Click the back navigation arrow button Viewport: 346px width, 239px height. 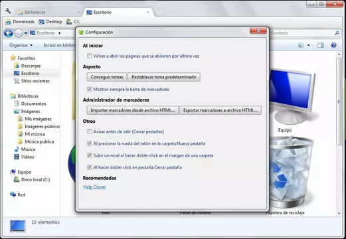tap(9, 33)
